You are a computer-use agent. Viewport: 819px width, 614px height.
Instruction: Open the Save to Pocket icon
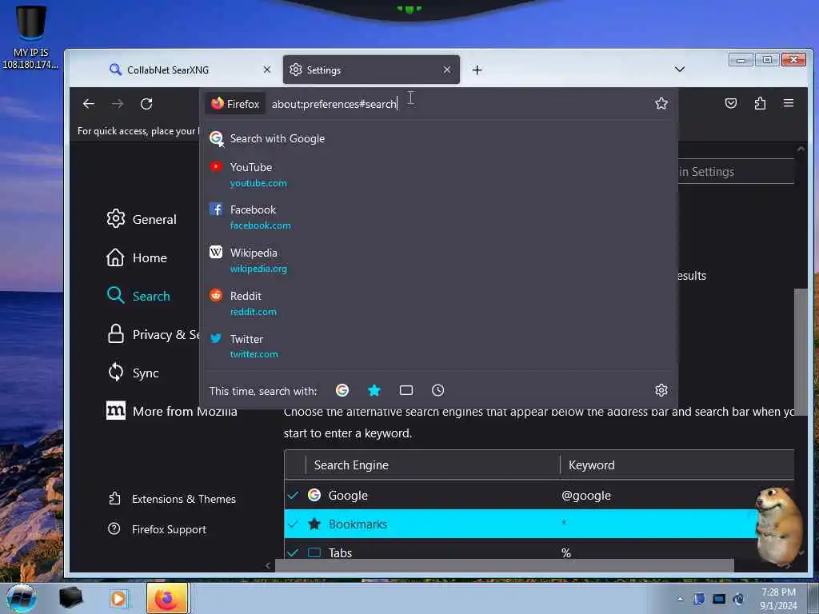coord(731,103)
